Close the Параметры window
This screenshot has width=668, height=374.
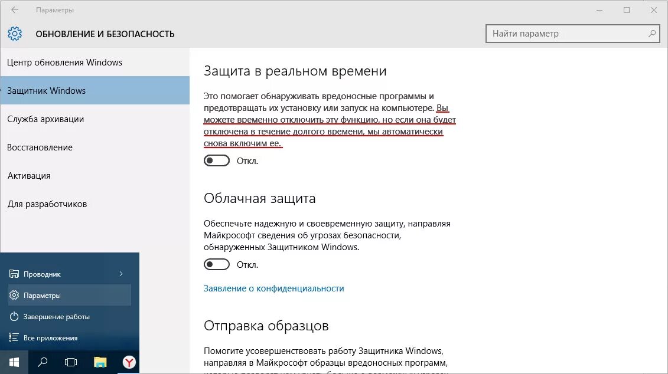pyautogui.click(x=653, y=10)
